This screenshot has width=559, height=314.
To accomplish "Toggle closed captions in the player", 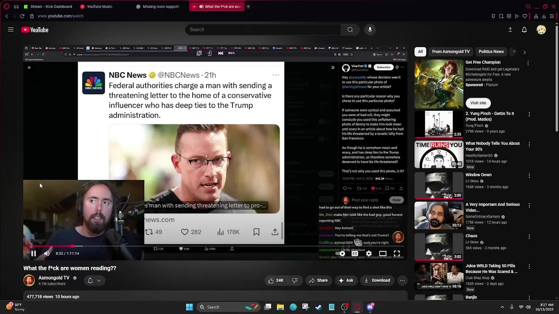I will click(355, 253).
